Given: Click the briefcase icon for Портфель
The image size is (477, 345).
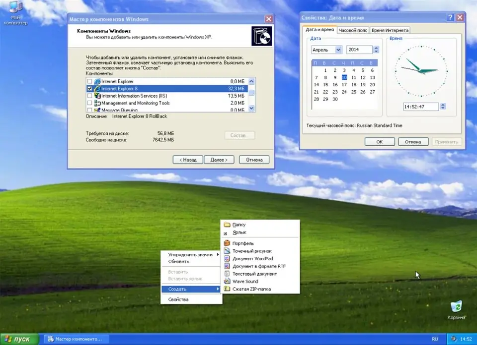Looking at the screenshot, I should pyautogui.click(x=227, y=243).
